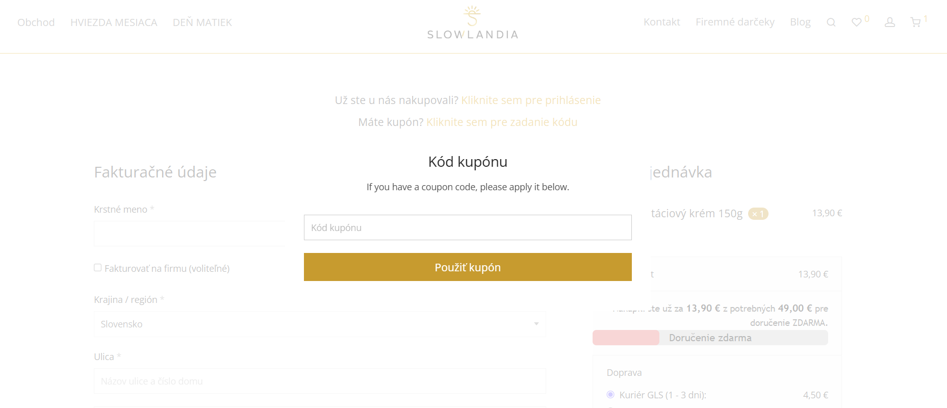
Task: Visit the Blog page
Action: pos(800,22)
